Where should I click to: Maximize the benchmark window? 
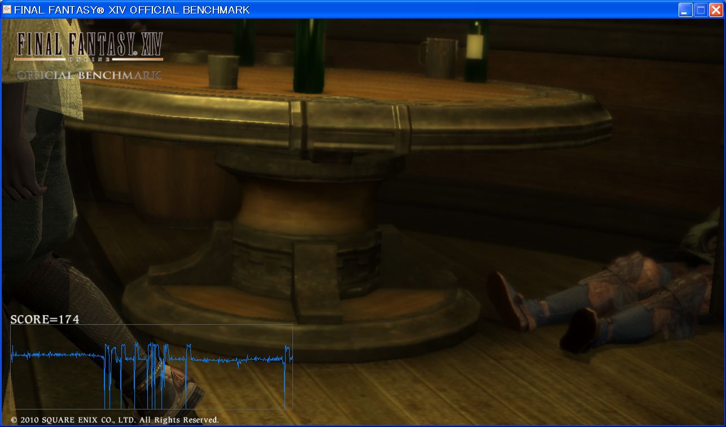[700, 10]
